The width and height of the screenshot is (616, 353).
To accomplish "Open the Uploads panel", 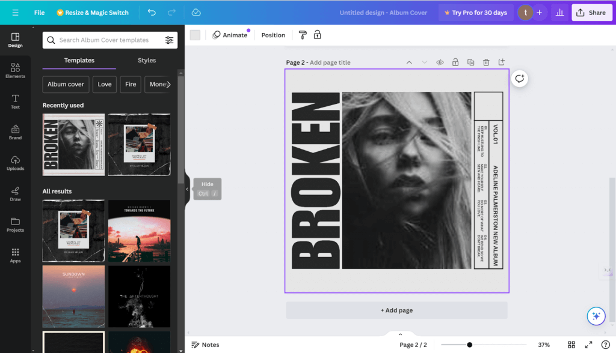I will click(15, 163).
